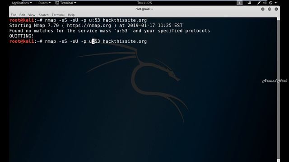Open the Applications menu in the top bar
Viewport: 289px width, 162px height.
click(22, 3)
